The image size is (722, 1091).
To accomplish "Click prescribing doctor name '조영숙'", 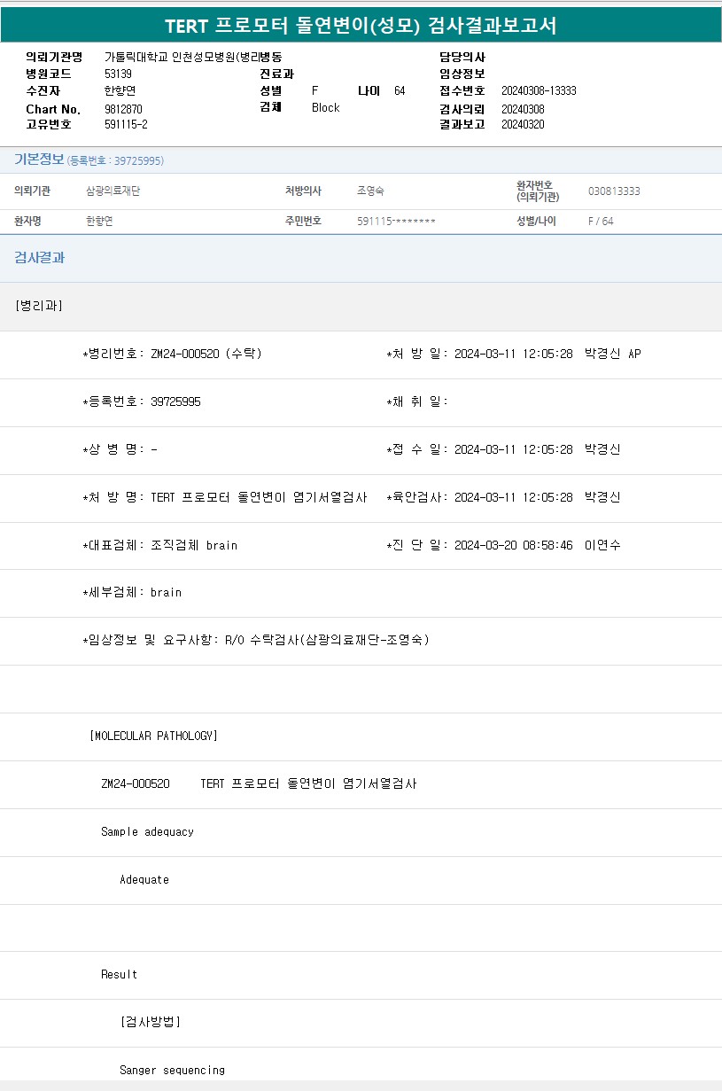I will 370,191.
